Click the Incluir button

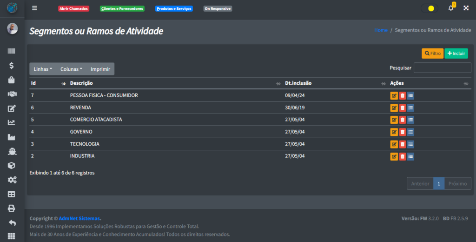pos(456,54)
